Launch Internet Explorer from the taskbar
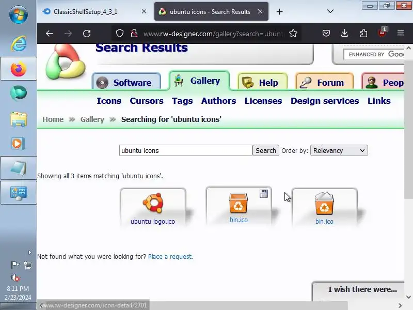This screenshot has width=413, height=310. (x=19, y=43)
